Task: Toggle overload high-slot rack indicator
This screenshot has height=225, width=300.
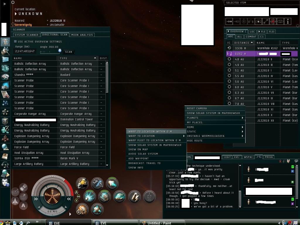Action: click(76, 192)
